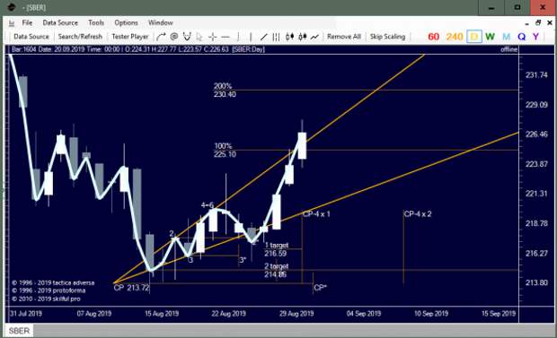Switch to bar chart display icon
The height and width of the screenshot is (338, 557).
pos(276,37)
